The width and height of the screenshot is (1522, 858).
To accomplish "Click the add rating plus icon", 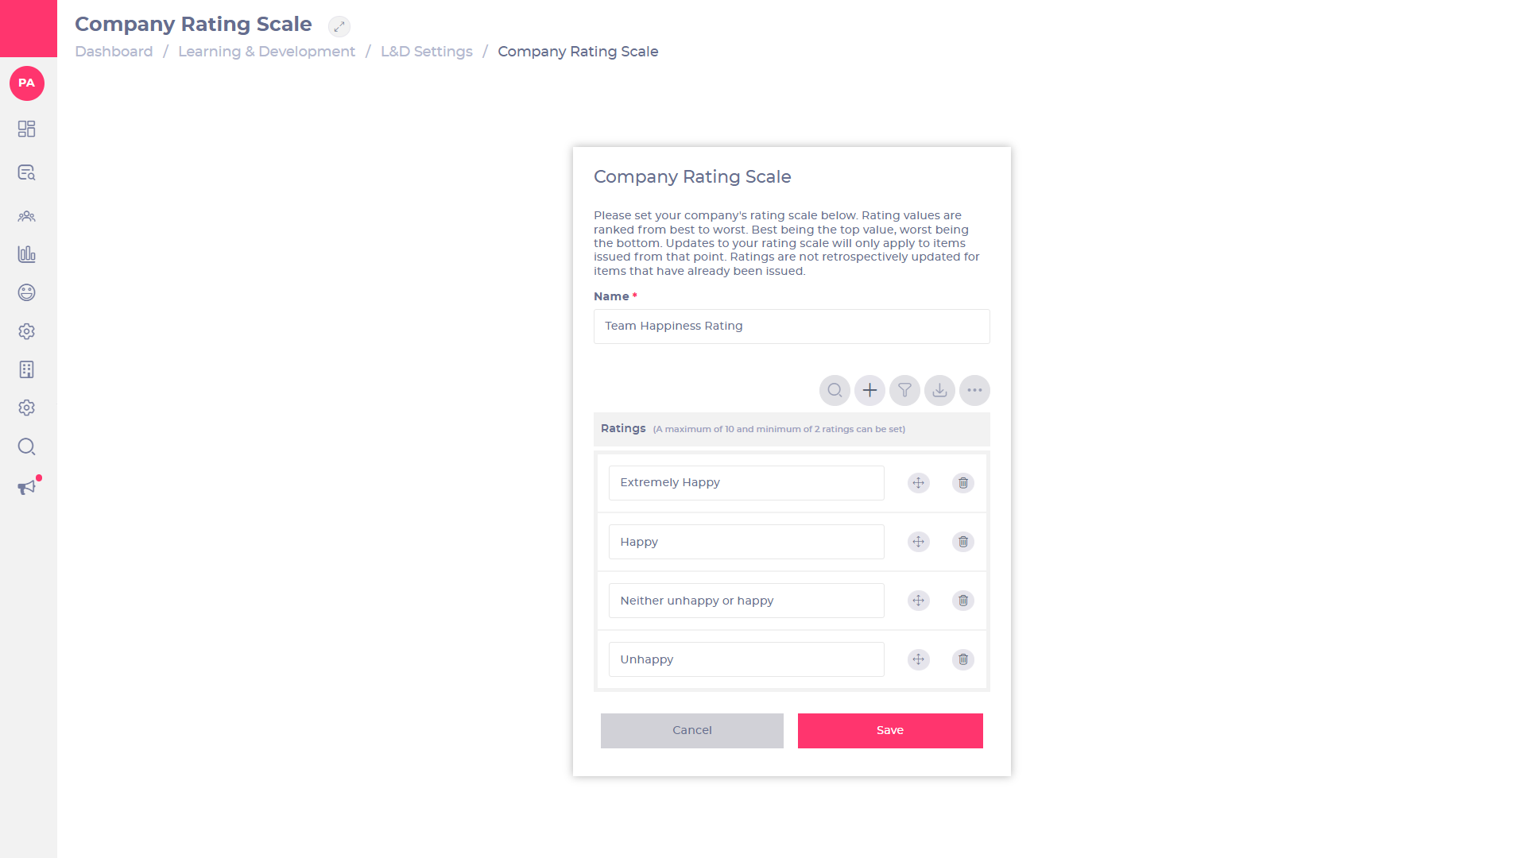I will pos(869,390).
